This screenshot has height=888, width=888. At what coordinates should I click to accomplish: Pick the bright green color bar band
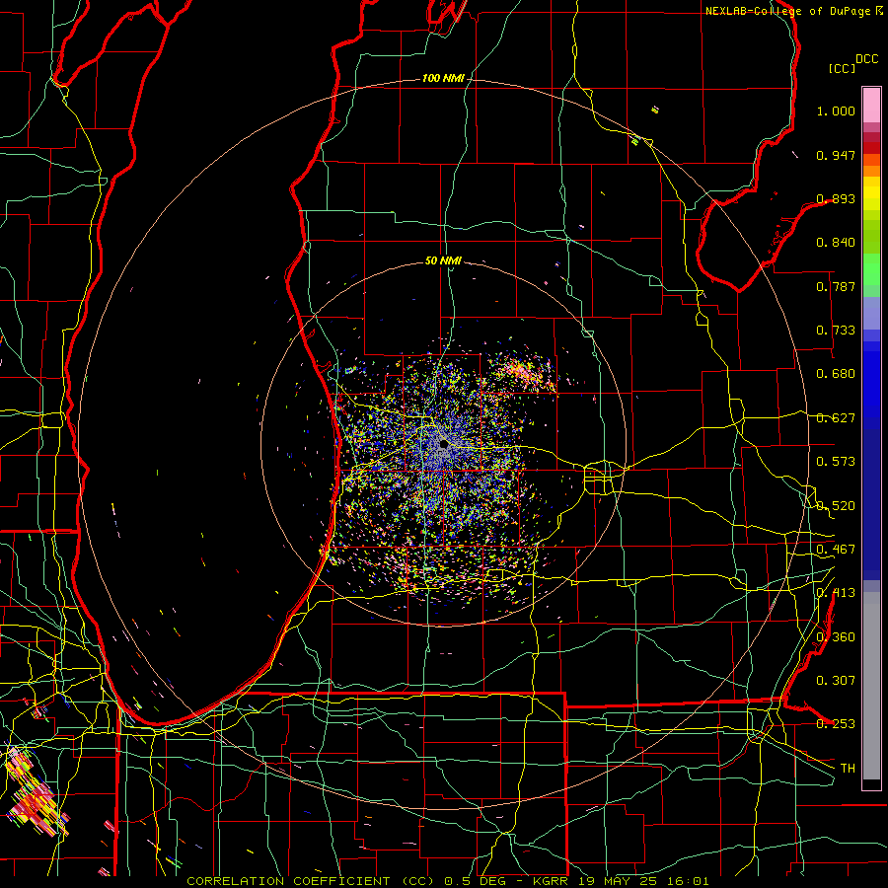[871, 269]
